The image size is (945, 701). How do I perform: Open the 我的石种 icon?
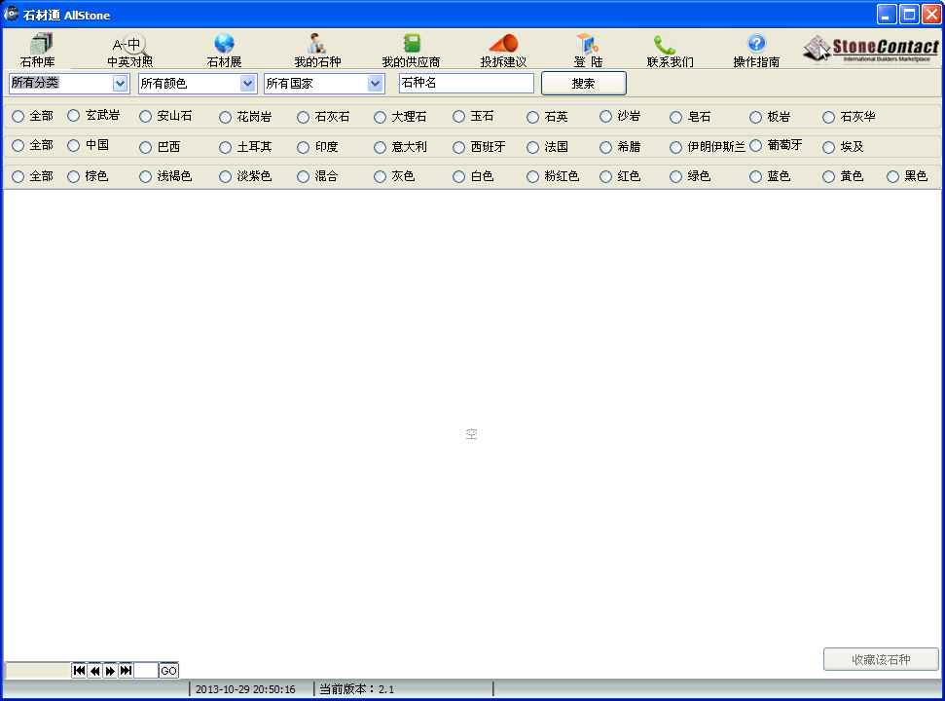pyautogui.click(x=317, y=44)
